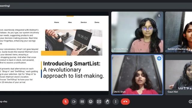Open the emoji reactions button
Screen dimensions: 192x108
(91, 101)
